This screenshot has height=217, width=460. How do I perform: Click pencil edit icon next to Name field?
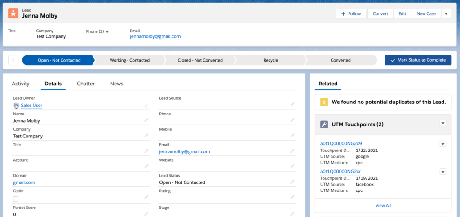(146, 120)
